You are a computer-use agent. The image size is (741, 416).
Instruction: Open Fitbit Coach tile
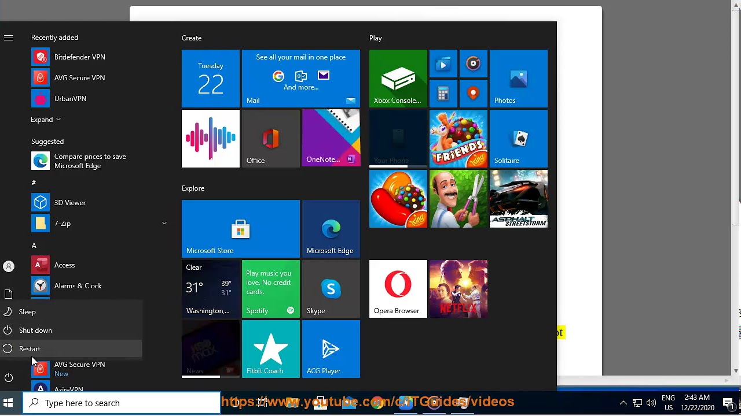pyautogui.click(x=271, y=349)
